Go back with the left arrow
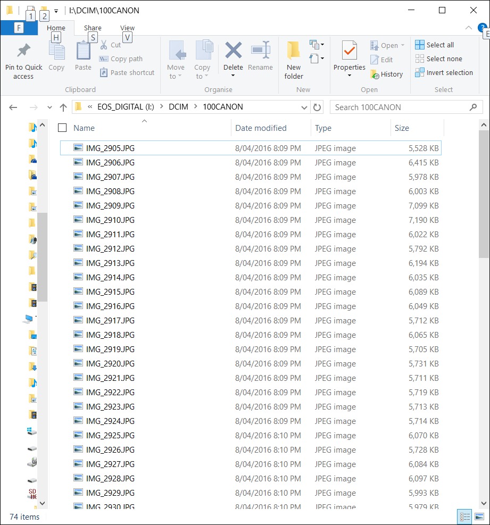The image size is (490, 525). (13, 107)
